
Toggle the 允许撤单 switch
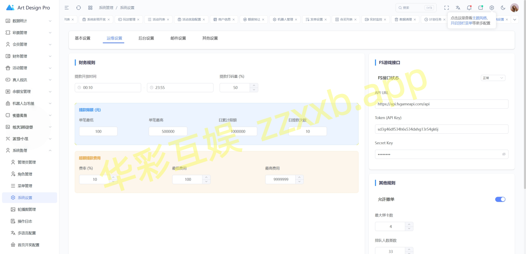click(500, 199)
